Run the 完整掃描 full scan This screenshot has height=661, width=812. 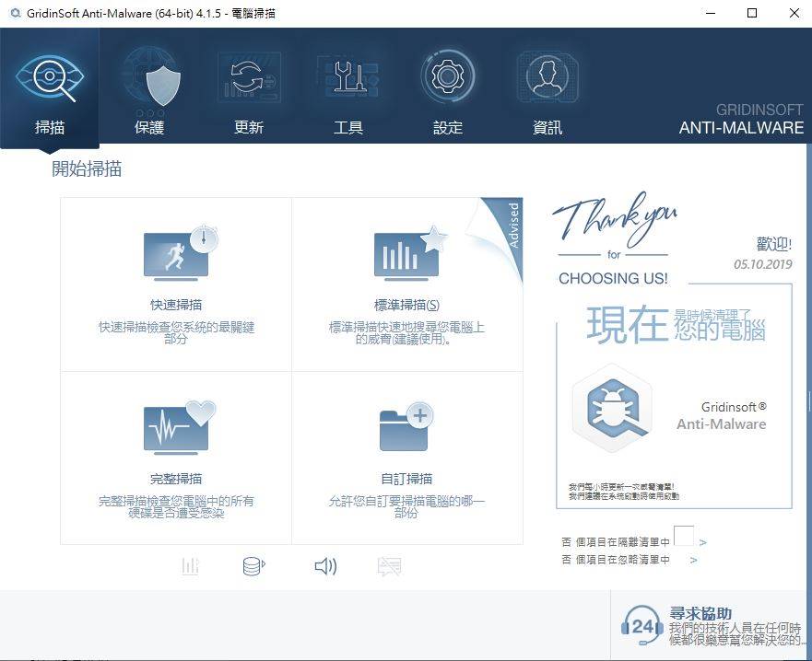pos(176,458)
